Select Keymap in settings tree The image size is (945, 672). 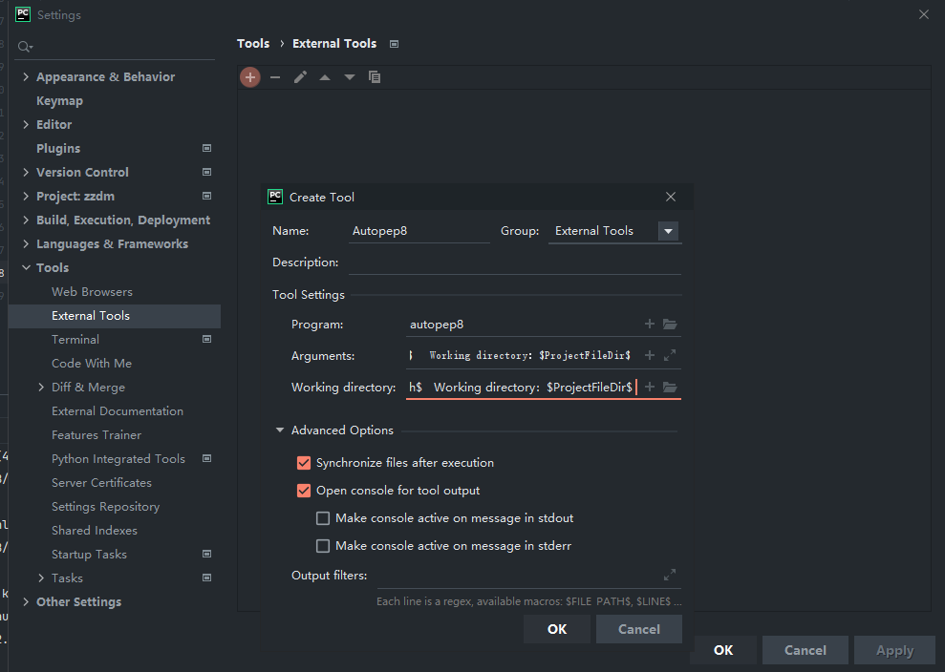59,101
